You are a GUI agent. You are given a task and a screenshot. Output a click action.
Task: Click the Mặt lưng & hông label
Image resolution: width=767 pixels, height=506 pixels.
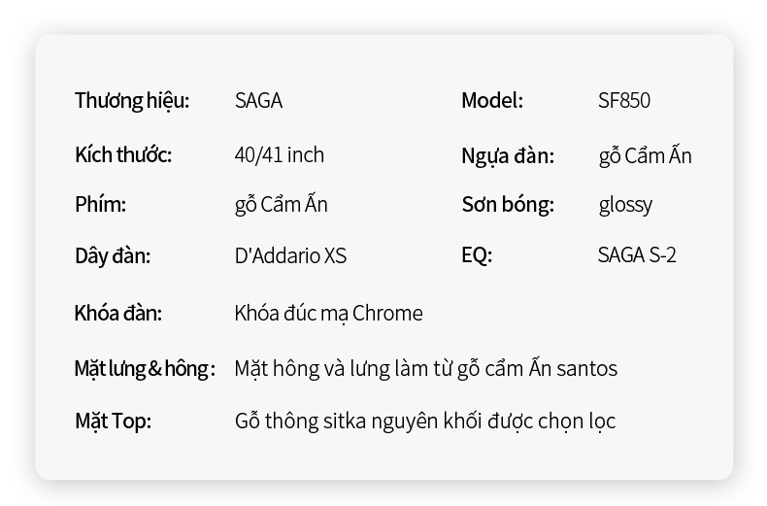145,369
